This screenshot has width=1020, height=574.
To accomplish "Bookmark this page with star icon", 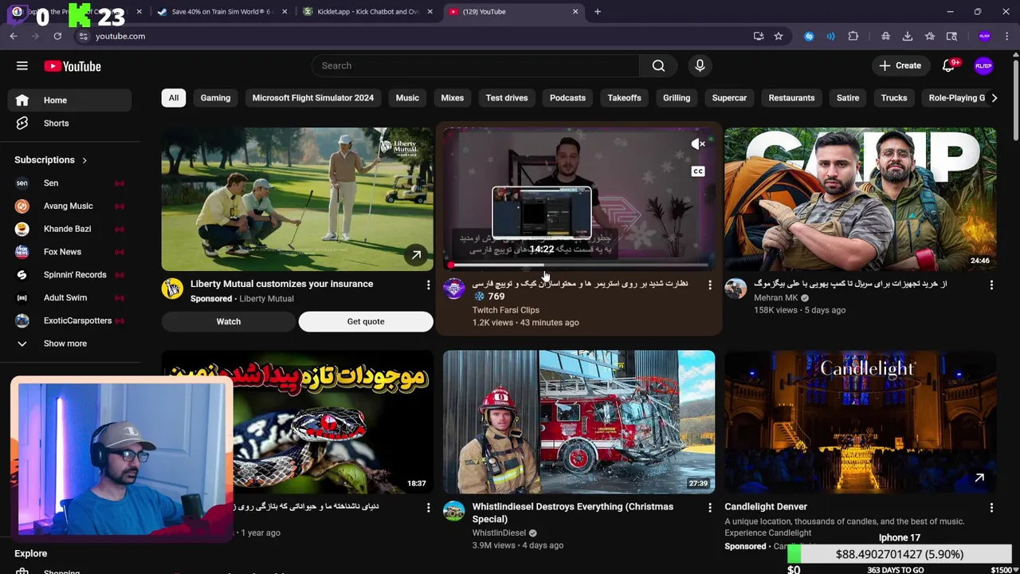I will coord(779,36).
